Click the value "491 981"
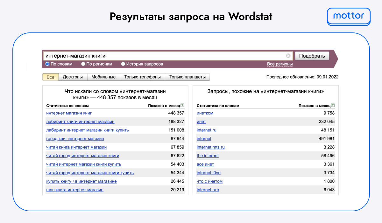 coord(327,139)
